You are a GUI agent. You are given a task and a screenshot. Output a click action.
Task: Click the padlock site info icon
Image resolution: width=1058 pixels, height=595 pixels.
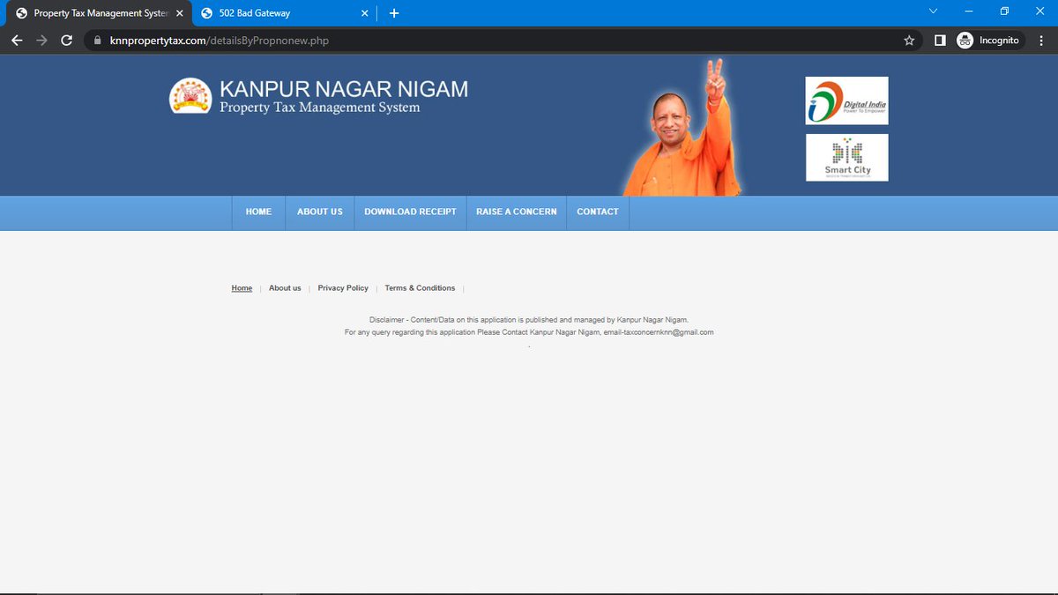pyautogui.click(x=98, y=41)
